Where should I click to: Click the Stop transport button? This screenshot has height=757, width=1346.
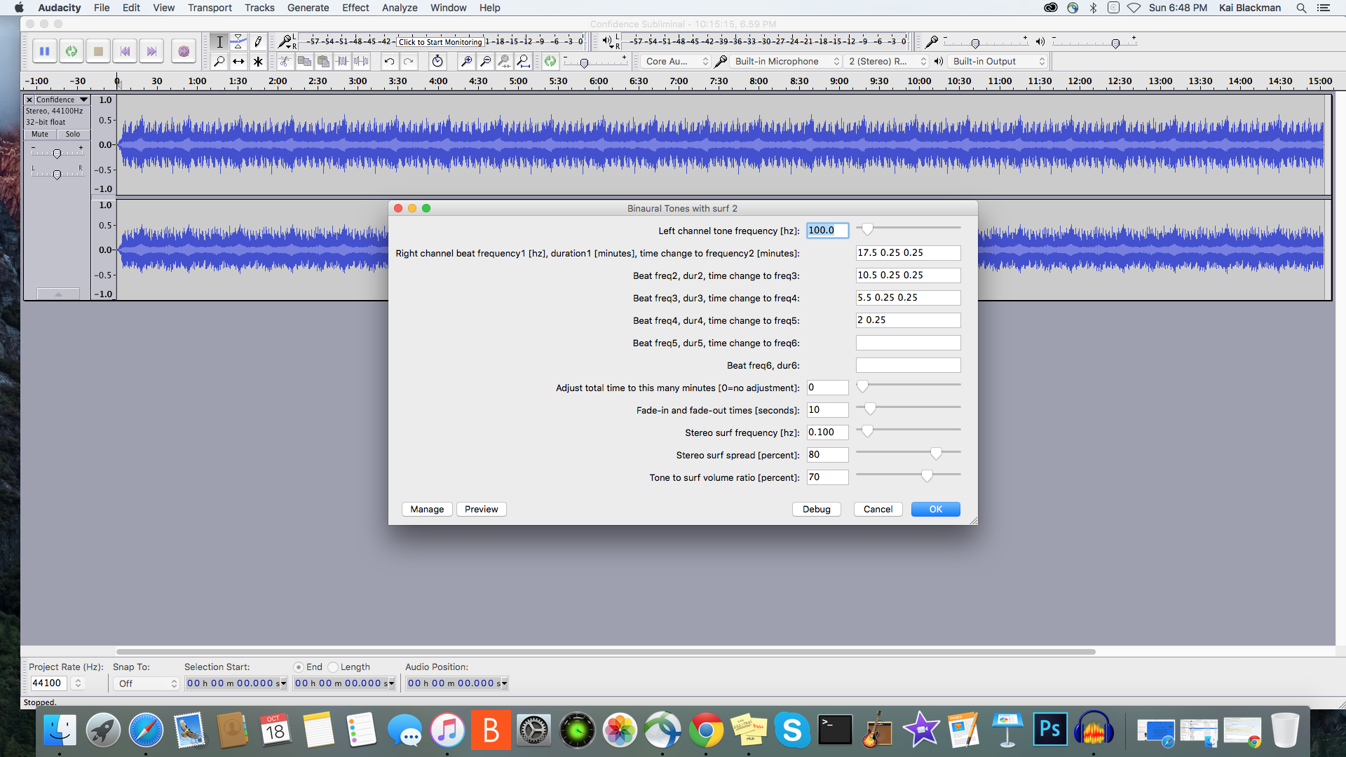(x=98, y=51)
